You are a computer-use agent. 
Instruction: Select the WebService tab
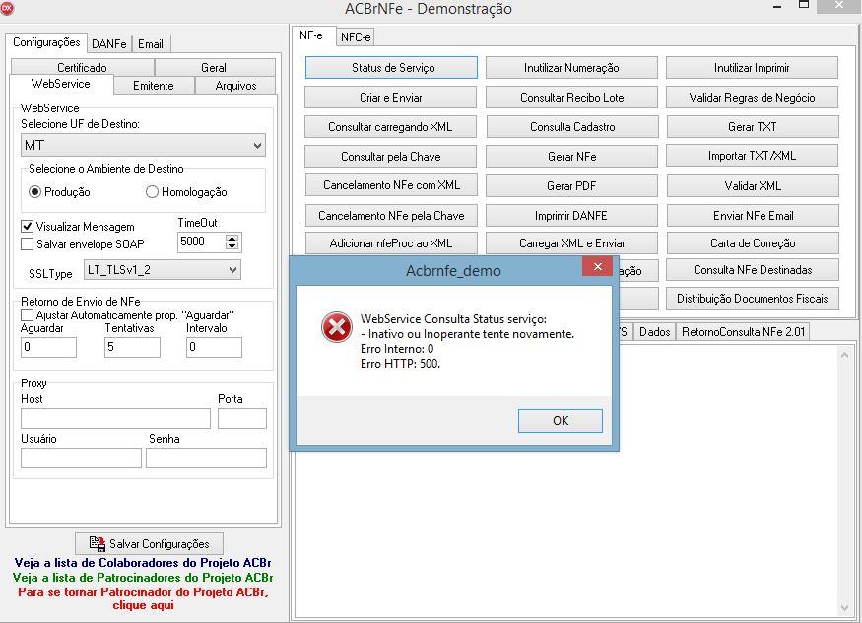[x=61, y=84]
